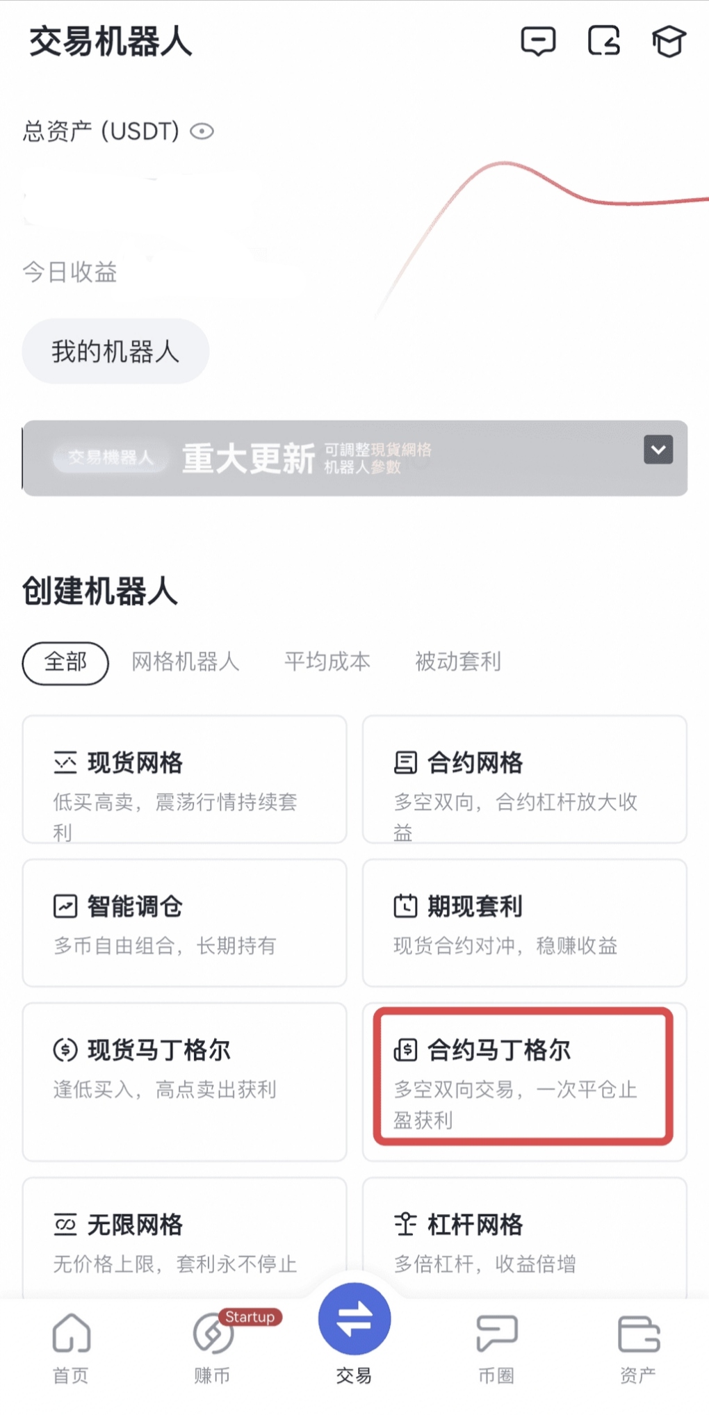
Task: Open the 合约网格 bot card
Action: [524, 779]
